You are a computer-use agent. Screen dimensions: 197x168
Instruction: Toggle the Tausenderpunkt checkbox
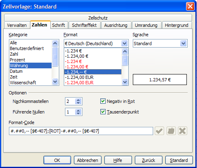click(103, 112)
